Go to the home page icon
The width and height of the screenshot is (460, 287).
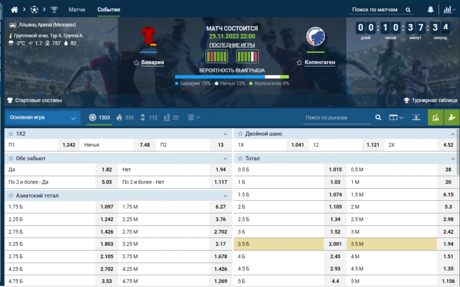coord(14,10)
